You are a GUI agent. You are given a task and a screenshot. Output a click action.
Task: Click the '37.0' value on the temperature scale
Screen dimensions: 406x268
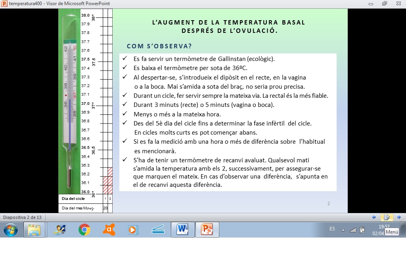(x=86, y=103)
